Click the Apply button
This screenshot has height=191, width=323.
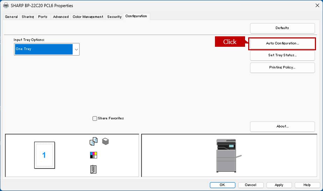pyautogui.click(x=279, y=185)
